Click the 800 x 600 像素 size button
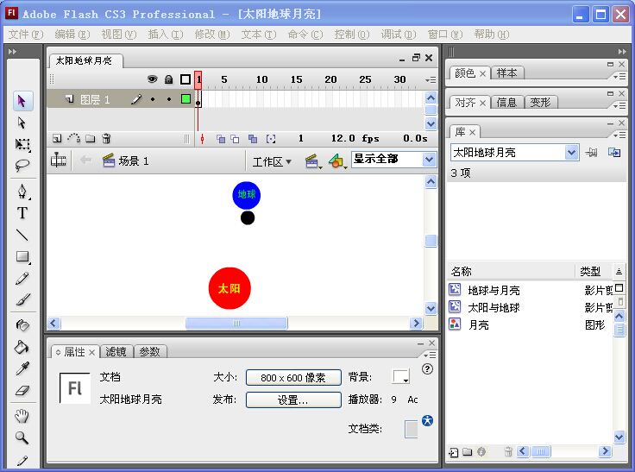Screen dimensions: 635x472 (x=293, y=378)
